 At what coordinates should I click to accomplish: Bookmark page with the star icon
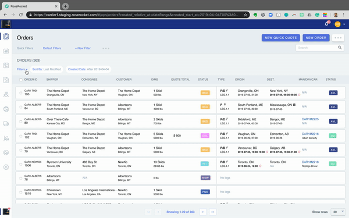coord(245,15)
